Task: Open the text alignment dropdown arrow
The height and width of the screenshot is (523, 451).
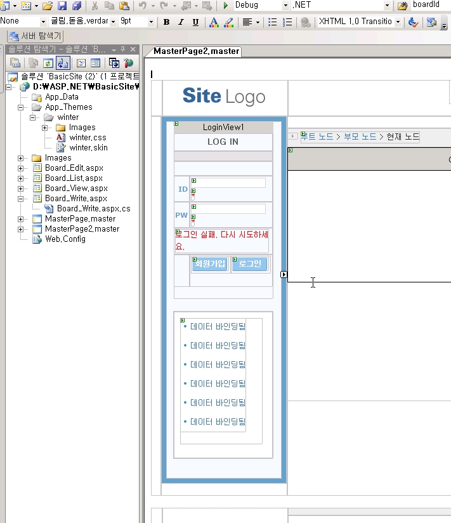Action: (258, 22)
